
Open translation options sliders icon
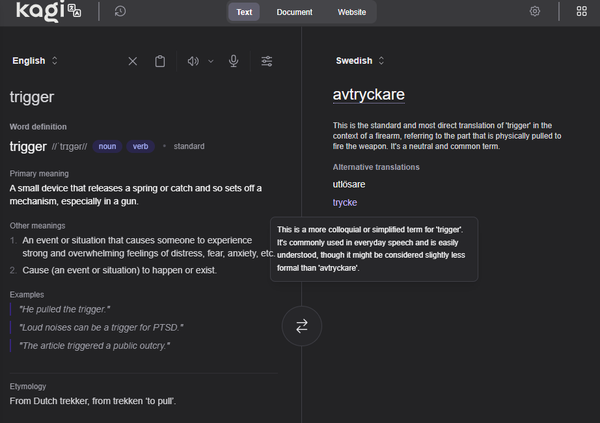tap(267, 61)
